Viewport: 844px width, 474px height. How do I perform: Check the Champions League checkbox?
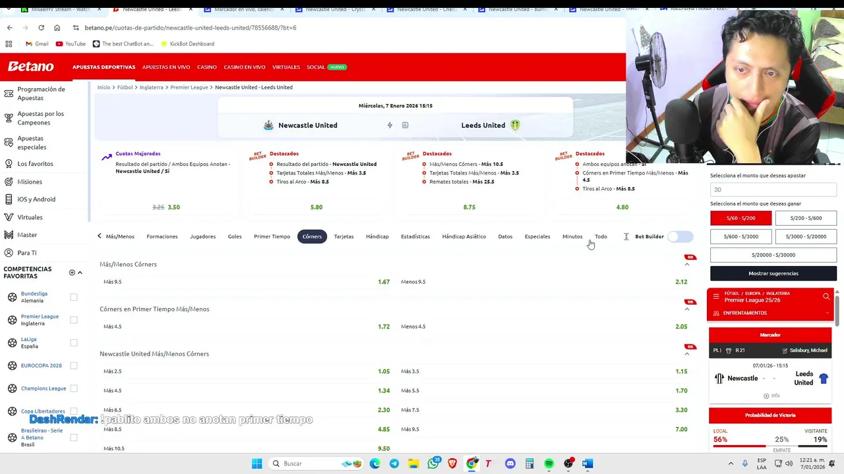pyautogui.click(x=74, y=388)
